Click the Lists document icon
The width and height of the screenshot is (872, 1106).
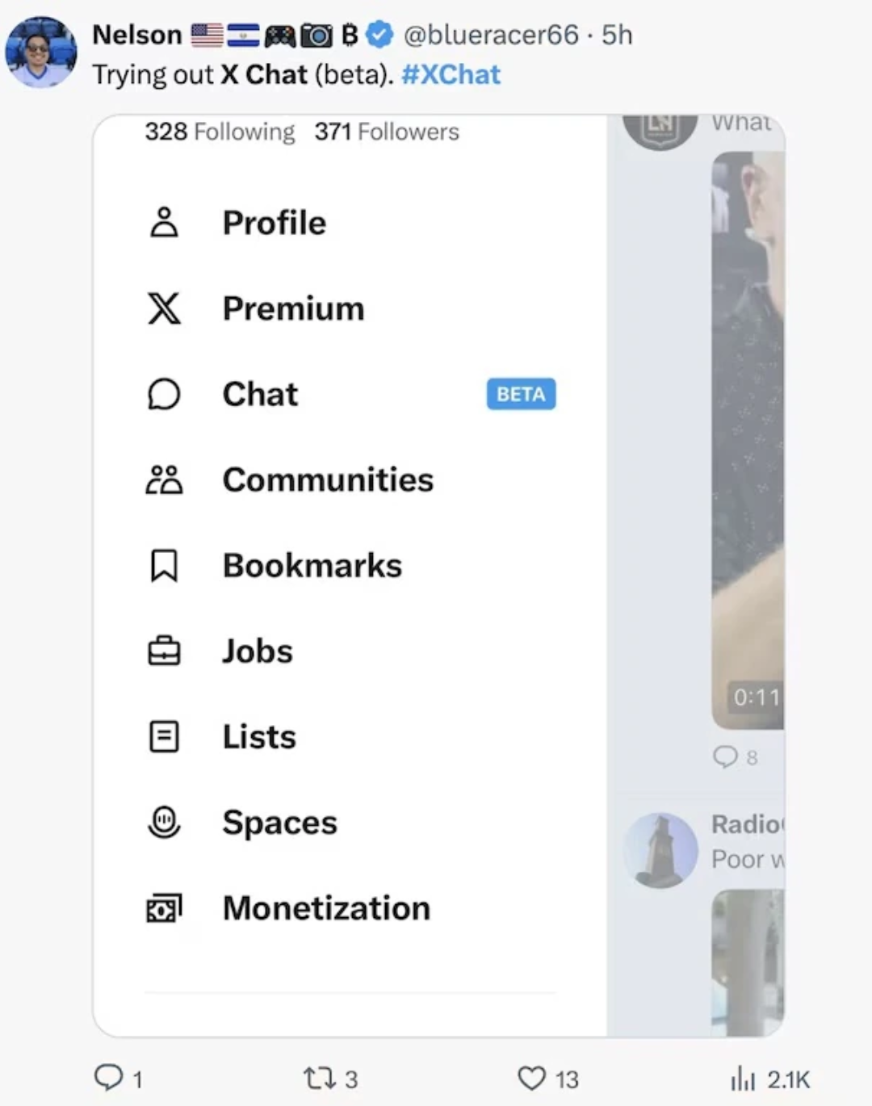pyautogui.click(x=164, y=736)
